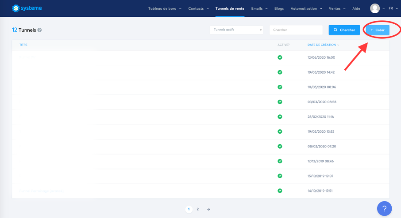Open the Aide page
Screen dimensions: 401x218
click(x=356, y=8)
